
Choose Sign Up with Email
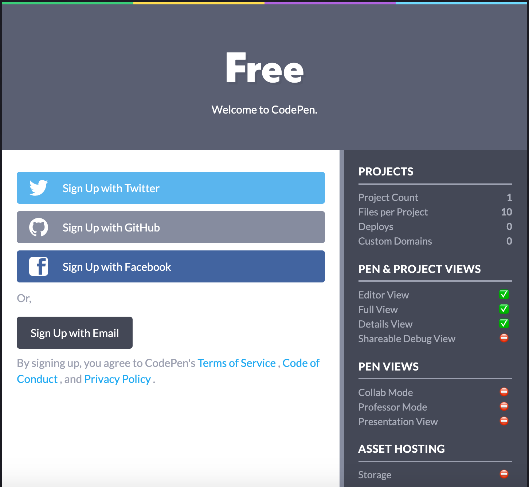click(75, 333)
